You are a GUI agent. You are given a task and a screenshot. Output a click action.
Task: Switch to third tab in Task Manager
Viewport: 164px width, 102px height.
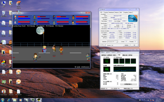[115, 55]
